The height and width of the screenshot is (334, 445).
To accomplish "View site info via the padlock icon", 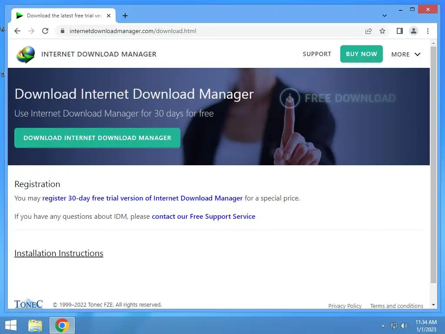I will pos(63,31).
